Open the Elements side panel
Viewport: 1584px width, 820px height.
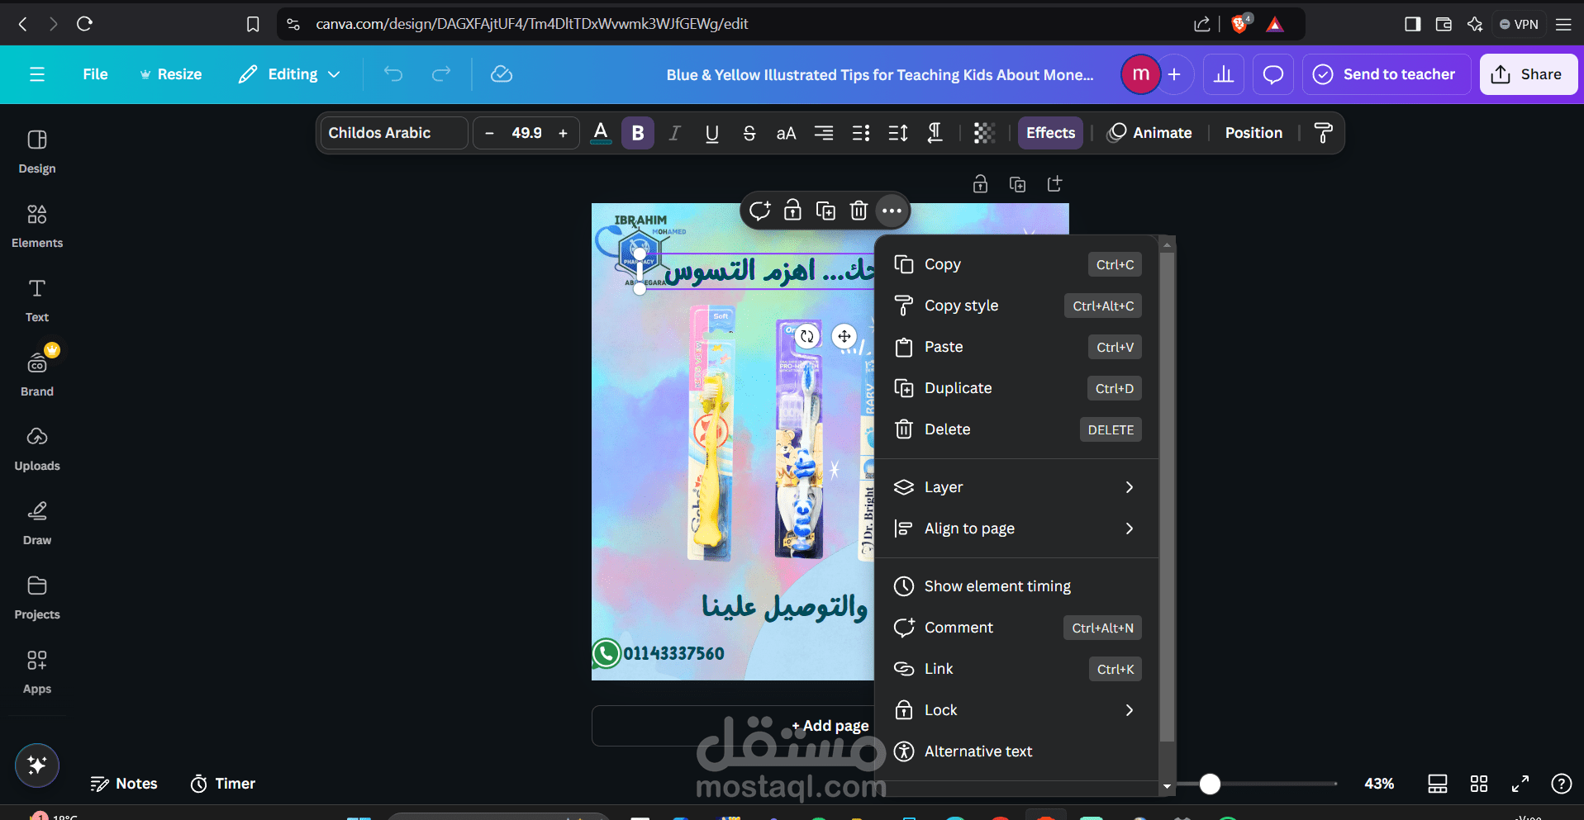pos(37,226)
